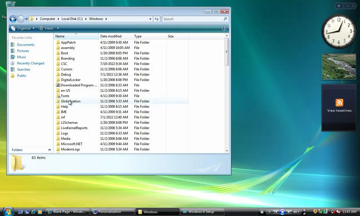Select the Boot folder

pos(64,53)
